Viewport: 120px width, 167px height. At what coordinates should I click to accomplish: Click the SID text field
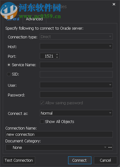[x=76, y=74]
